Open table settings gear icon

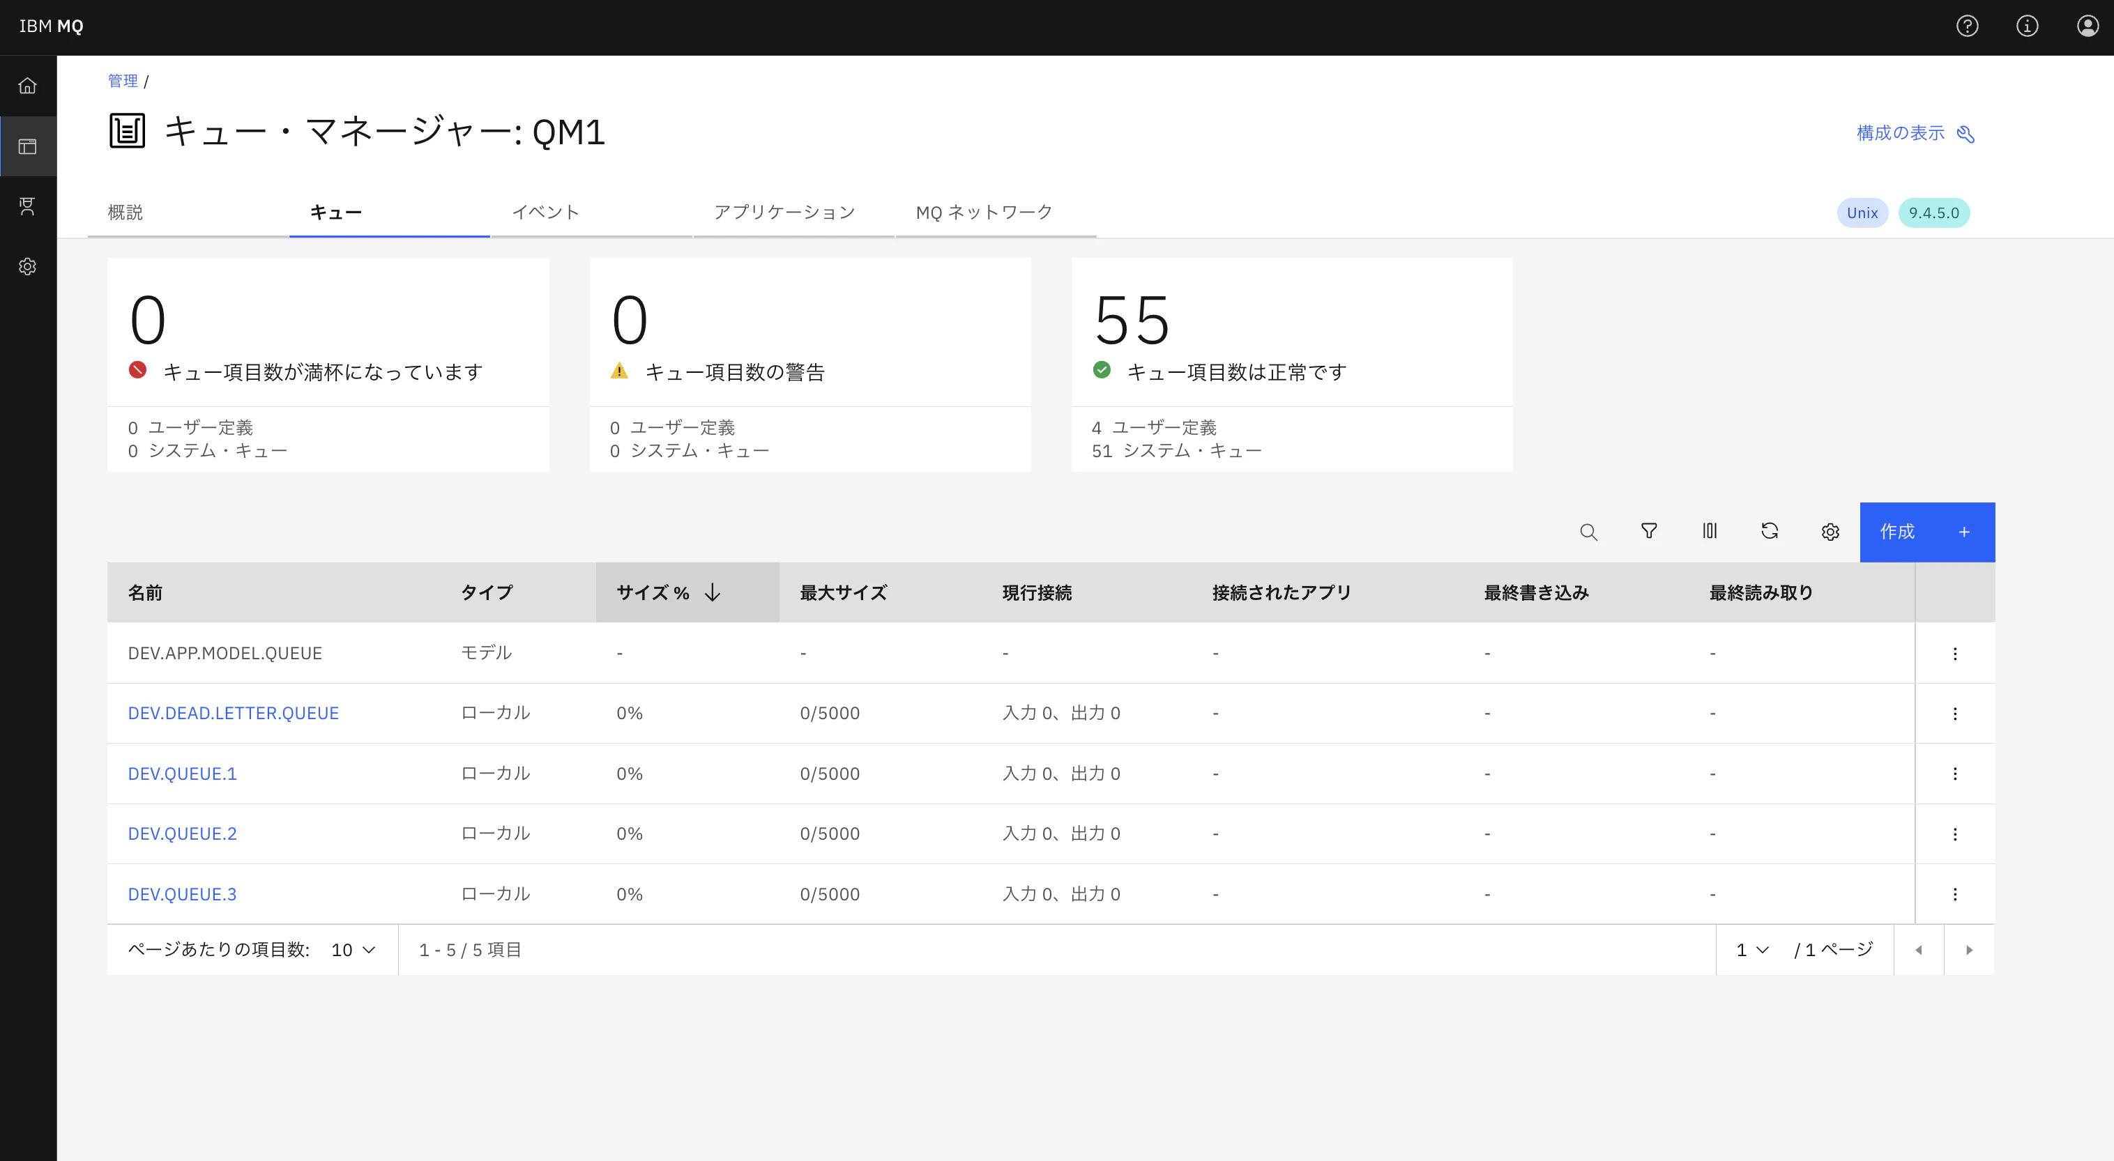1830,532
